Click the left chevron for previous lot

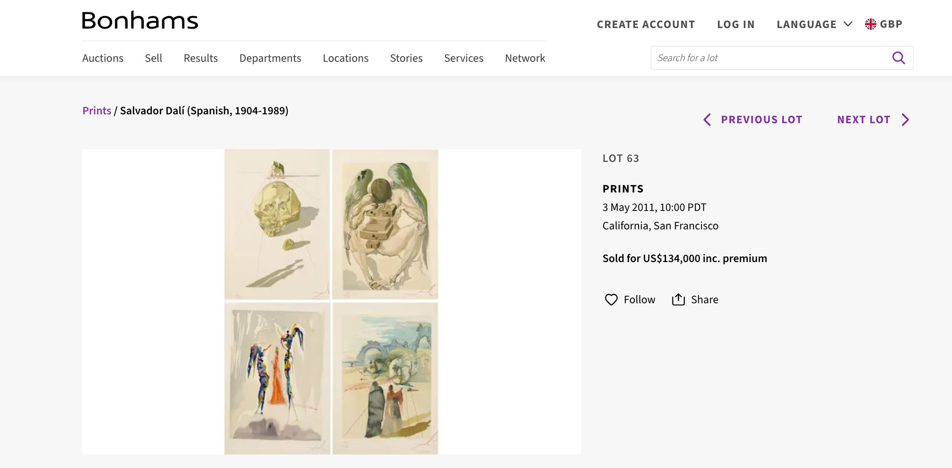coord(707,120)
